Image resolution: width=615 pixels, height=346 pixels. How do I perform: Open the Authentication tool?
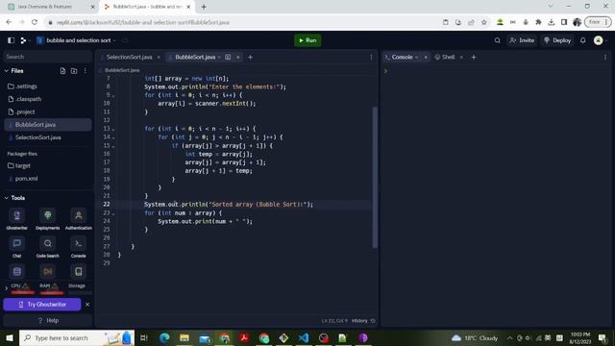point(79,219)
